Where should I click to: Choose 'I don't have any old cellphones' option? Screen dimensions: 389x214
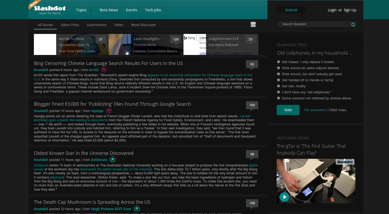[x=278, y=92]
